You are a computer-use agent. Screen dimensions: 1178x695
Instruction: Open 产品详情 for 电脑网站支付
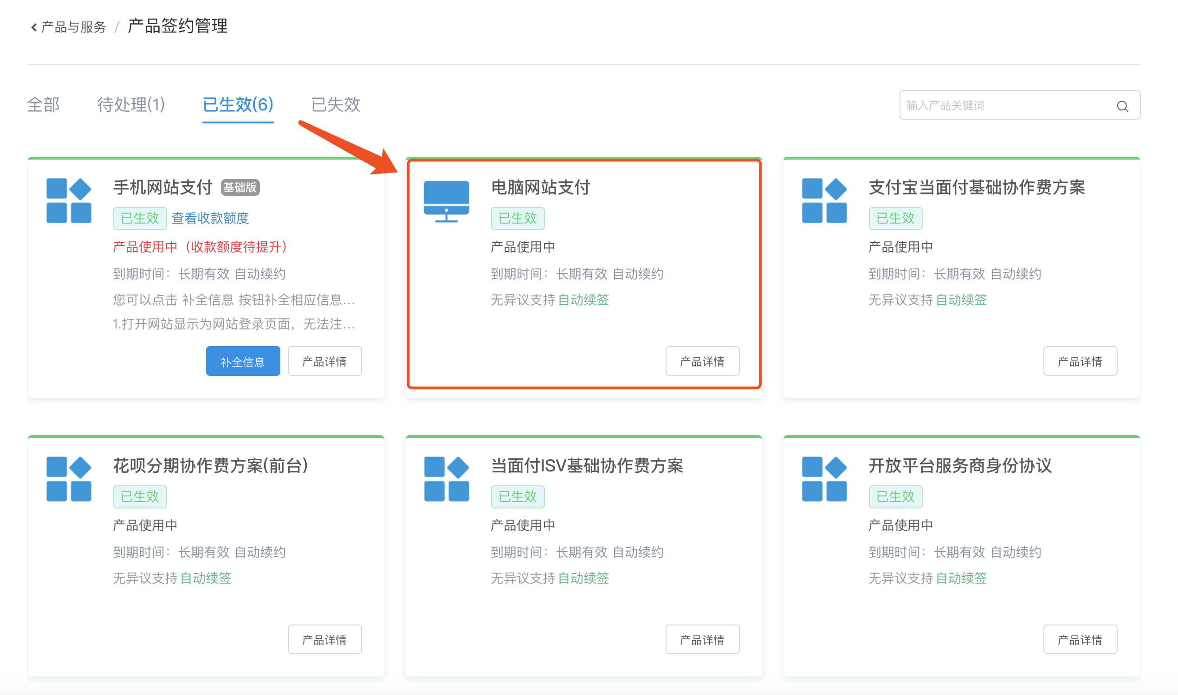[702, 361]
